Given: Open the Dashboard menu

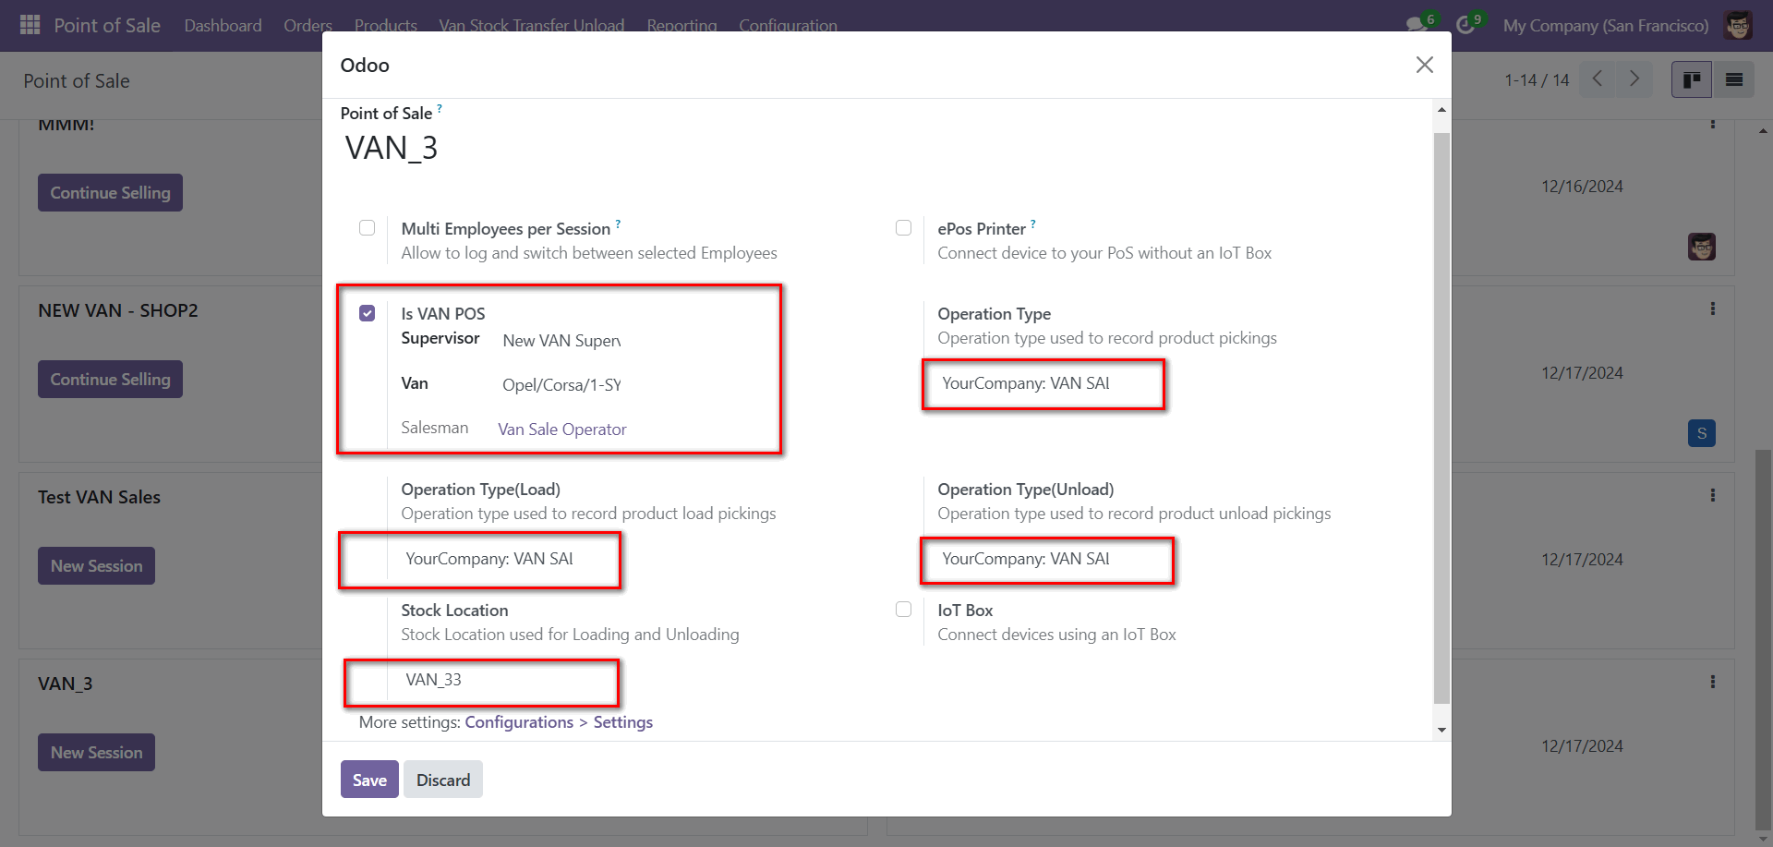Looking at the screenshot, I should [223, 25].
